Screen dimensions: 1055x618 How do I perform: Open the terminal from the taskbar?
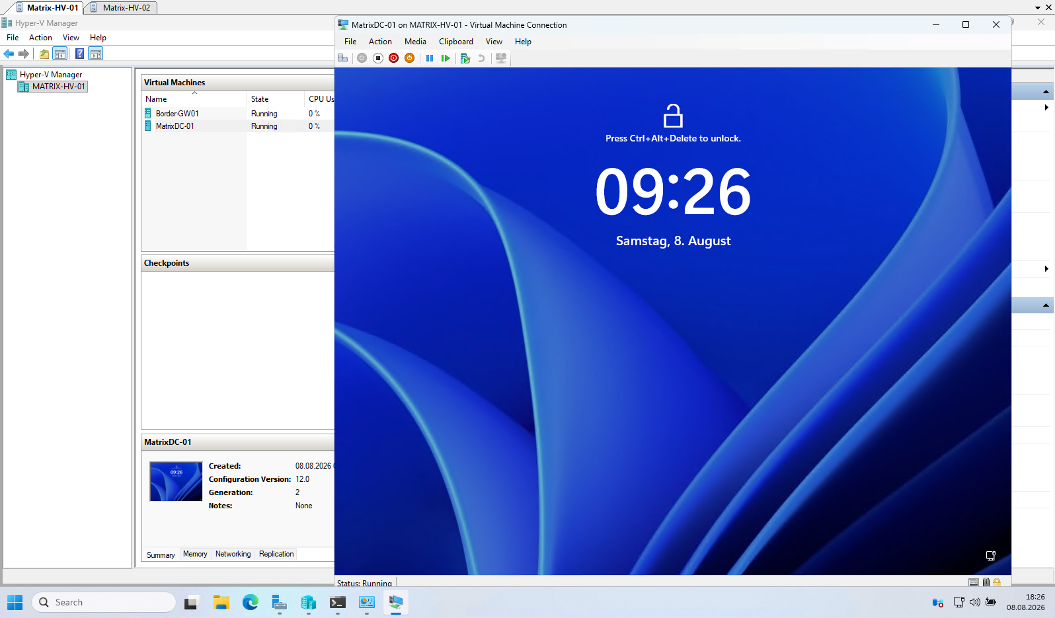[337, 602]
